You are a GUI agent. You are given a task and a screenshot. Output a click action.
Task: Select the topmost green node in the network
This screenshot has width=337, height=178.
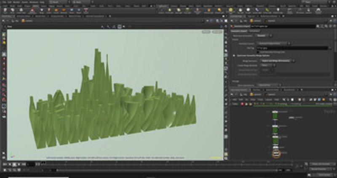[275, 115]
